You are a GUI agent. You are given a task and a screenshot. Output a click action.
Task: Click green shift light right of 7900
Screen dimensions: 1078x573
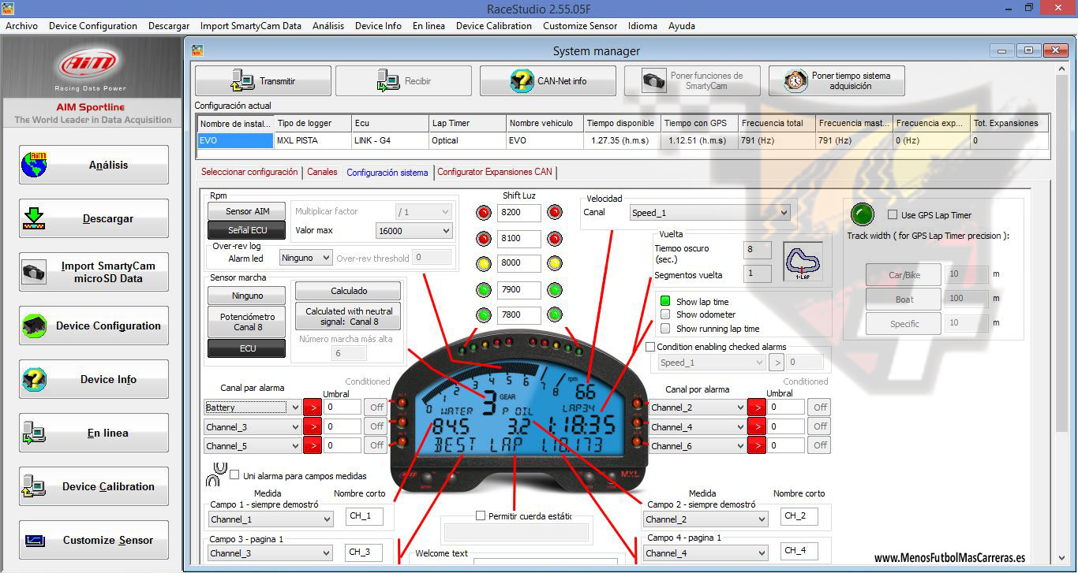[x=555, y=289]
